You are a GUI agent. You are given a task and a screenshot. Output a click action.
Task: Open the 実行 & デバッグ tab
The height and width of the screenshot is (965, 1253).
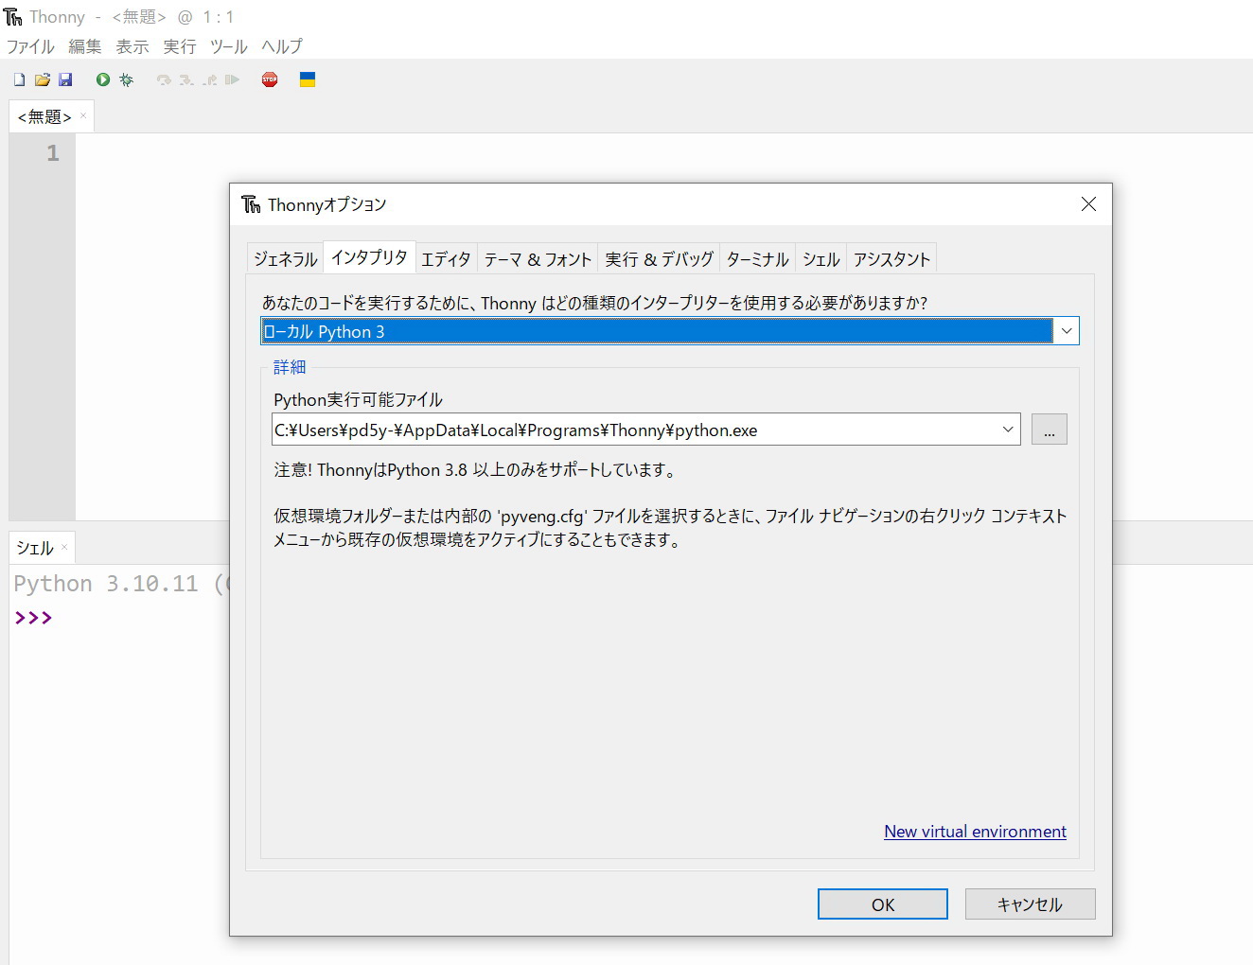coord(659,259)
